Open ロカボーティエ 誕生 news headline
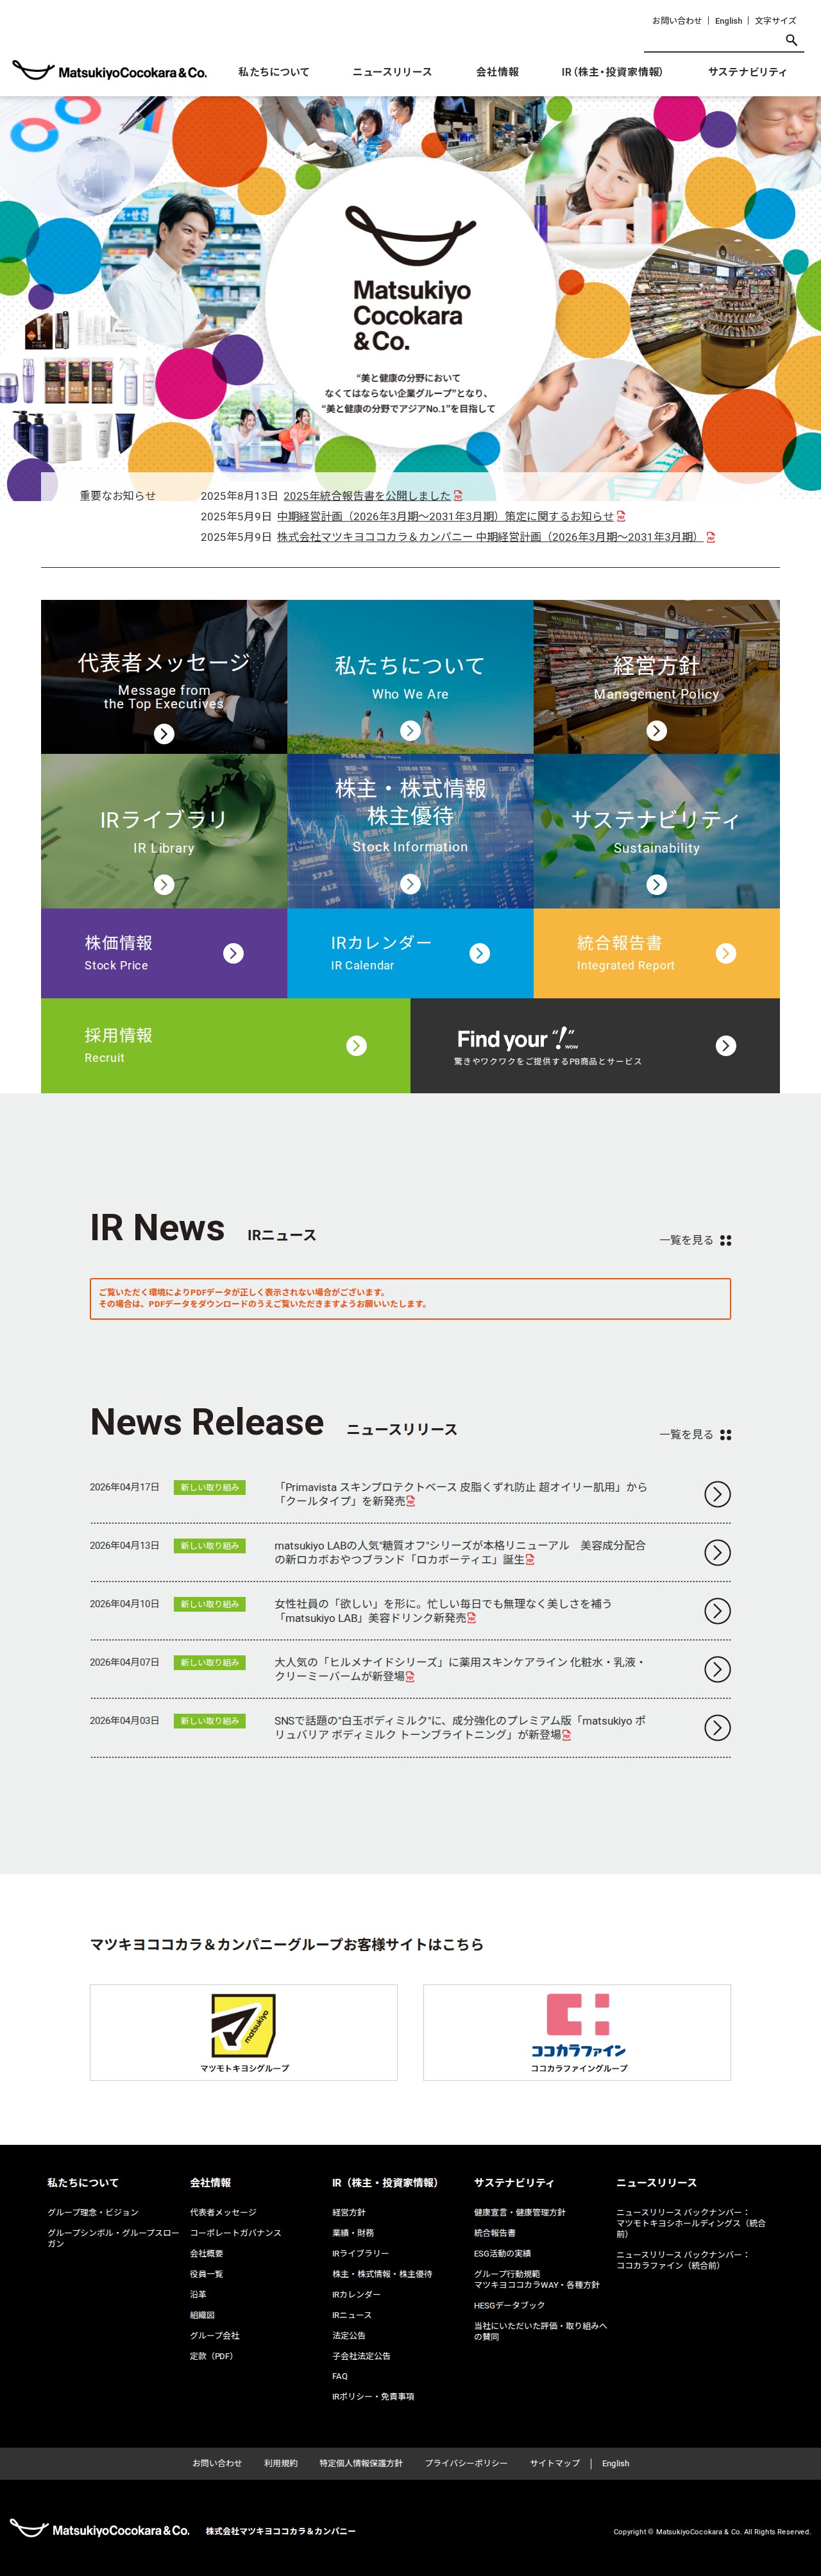This screenshot has height=2576, width=821. pos(460,1552)
